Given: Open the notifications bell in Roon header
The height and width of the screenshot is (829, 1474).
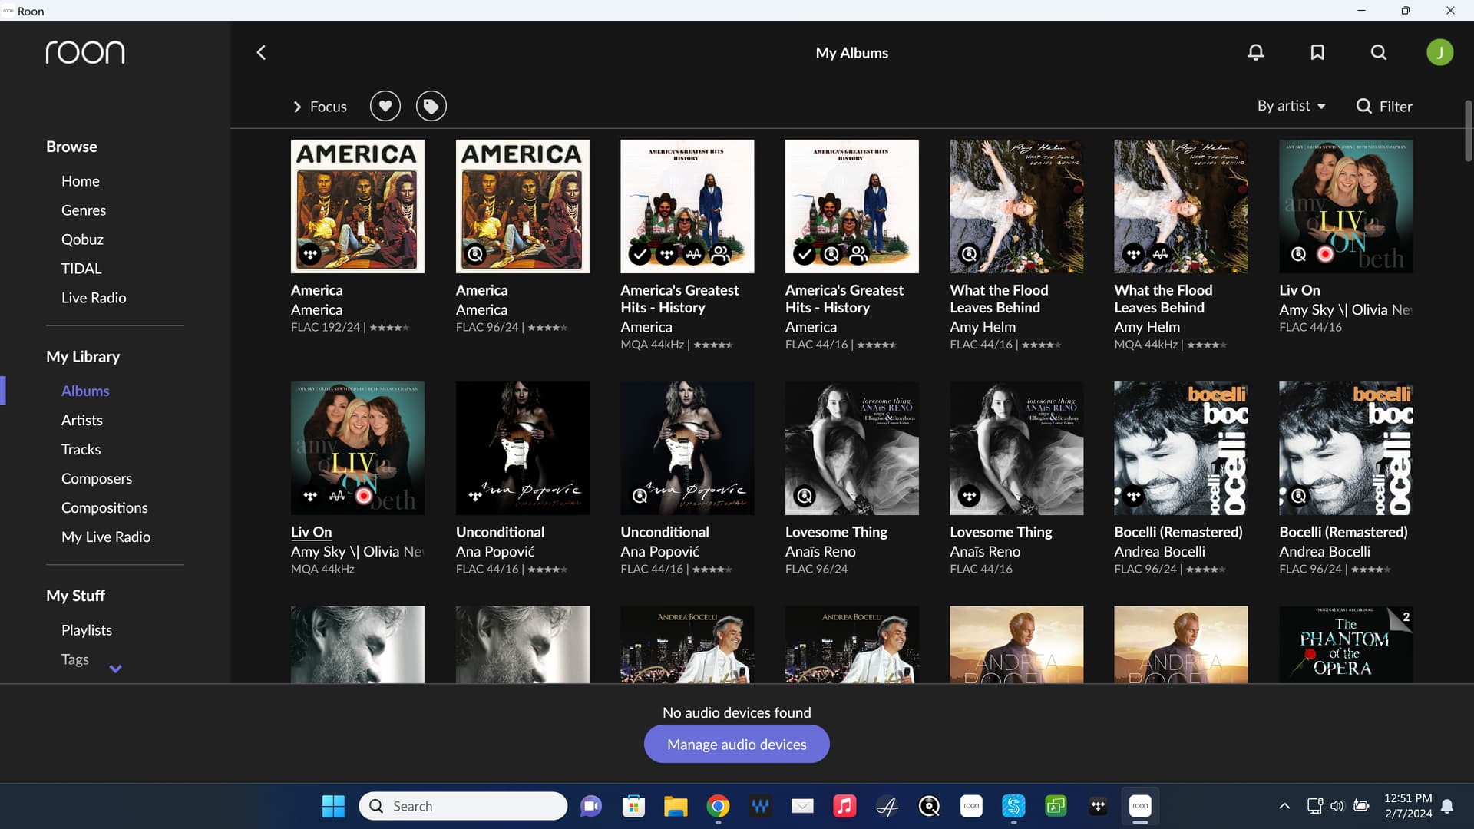Looking at the screenshot, I should pos(1256,52).
